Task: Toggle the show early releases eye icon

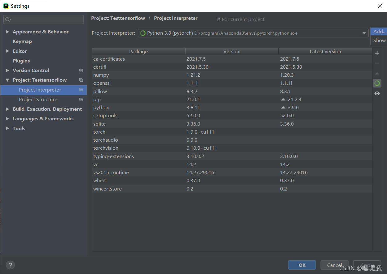Action: tap(377, 93)
